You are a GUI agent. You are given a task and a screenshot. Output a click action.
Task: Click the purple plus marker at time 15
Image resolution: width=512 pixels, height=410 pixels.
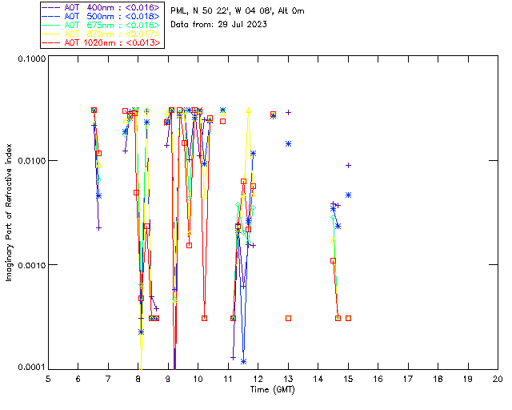[349, 166]
